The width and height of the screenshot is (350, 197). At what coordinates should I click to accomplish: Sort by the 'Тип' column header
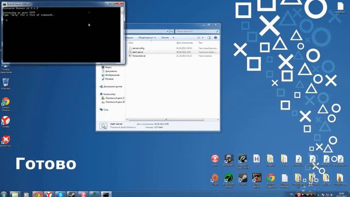200,43
